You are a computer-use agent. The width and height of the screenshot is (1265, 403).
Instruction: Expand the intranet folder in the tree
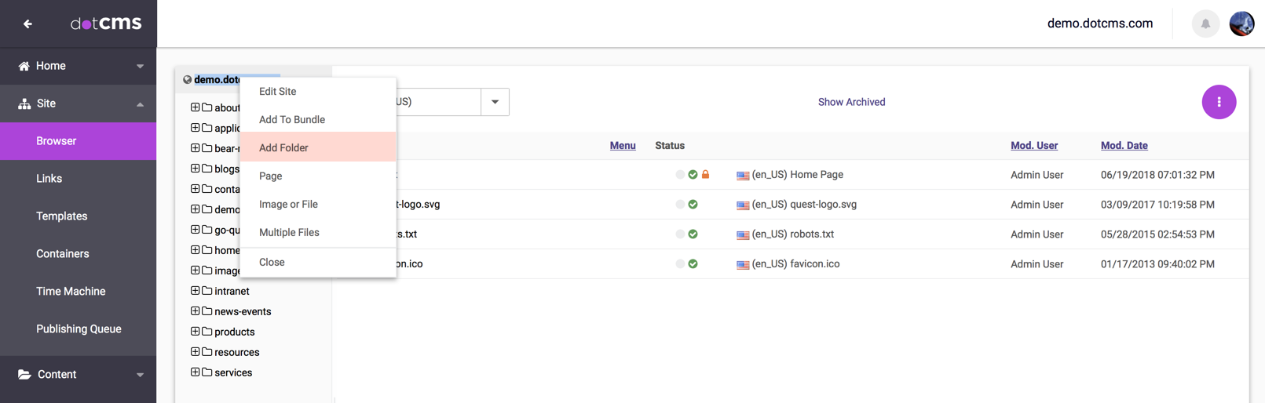point(195,291)
